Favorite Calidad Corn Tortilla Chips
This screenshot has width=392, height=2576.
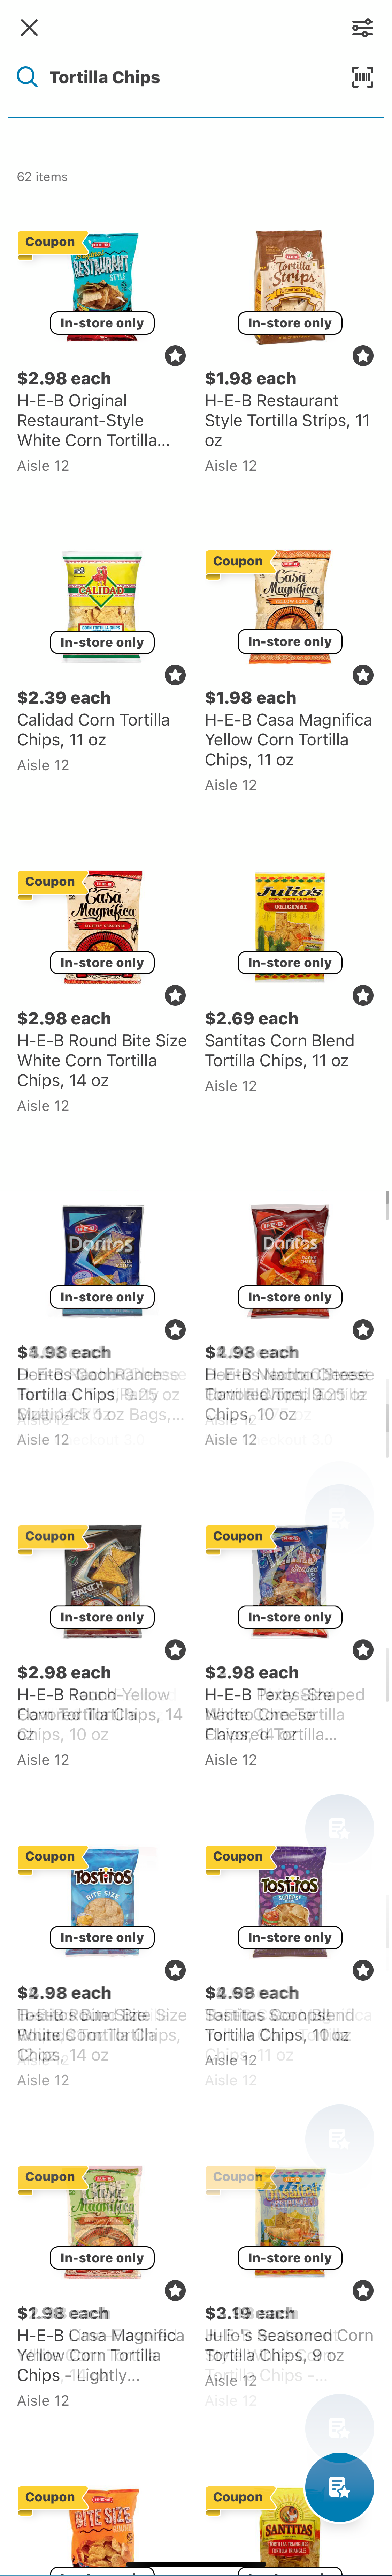[x=175, y=675]
